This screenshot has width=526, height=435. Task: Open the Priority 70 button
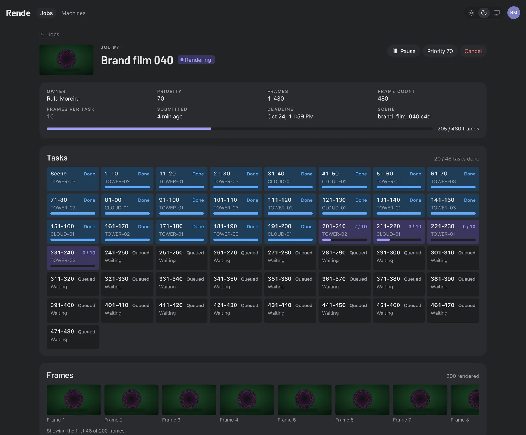pos(440,51)
